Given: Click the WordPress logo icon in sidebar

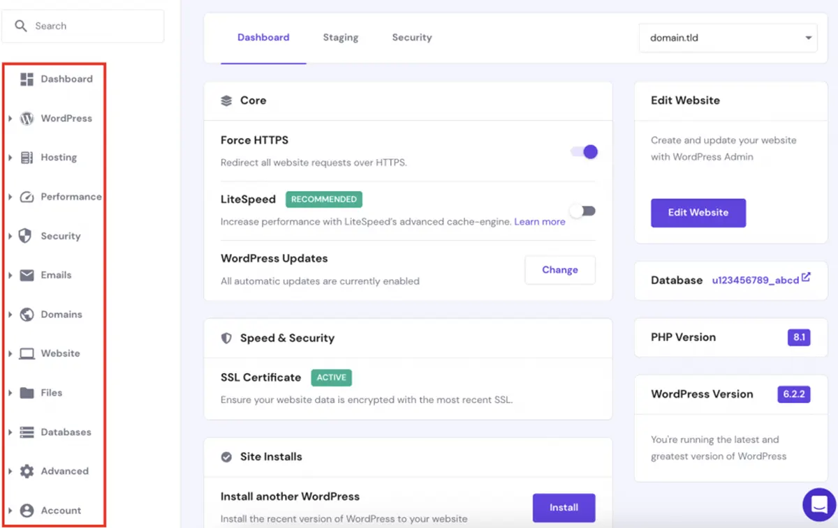Looking at the screenshot, I should coord(27,119).
